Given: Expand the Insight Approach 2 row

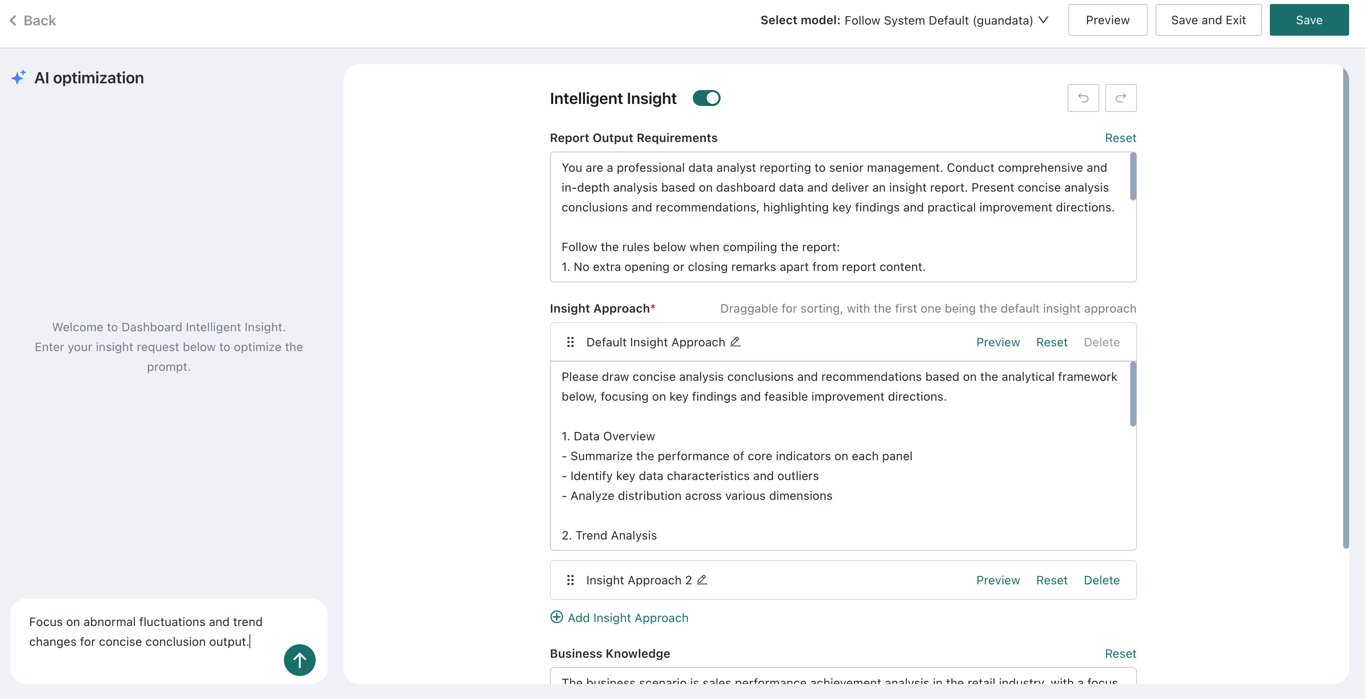Looking at the screenshot, I should [x=843, y=580].
